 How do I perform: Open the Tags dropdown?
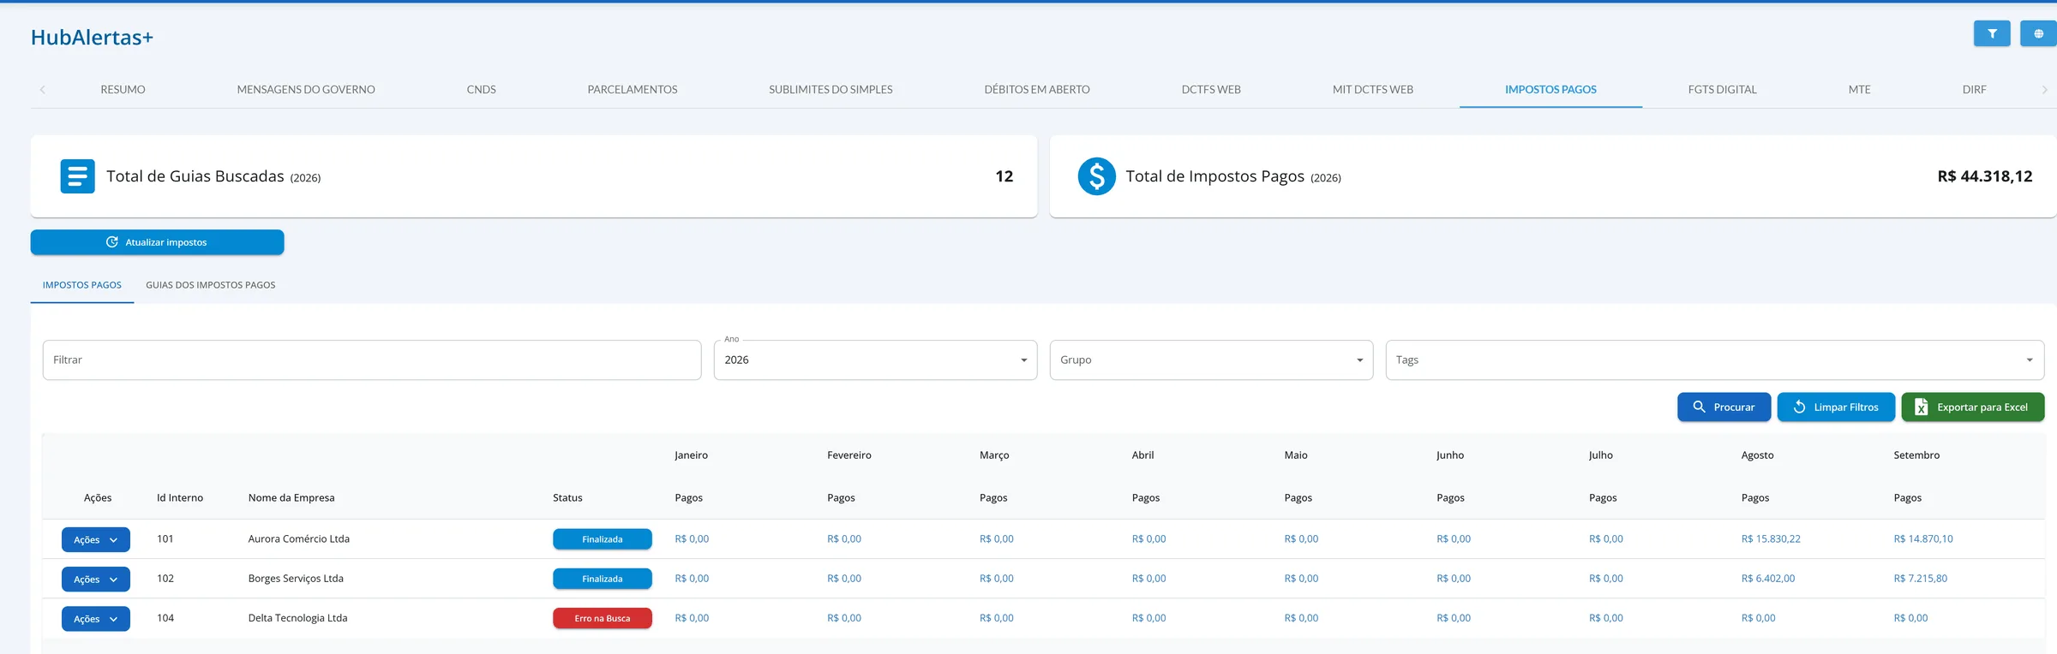(1714, 360)
